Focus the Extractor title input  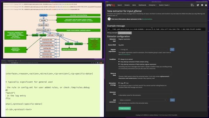[x=145, y=92]
